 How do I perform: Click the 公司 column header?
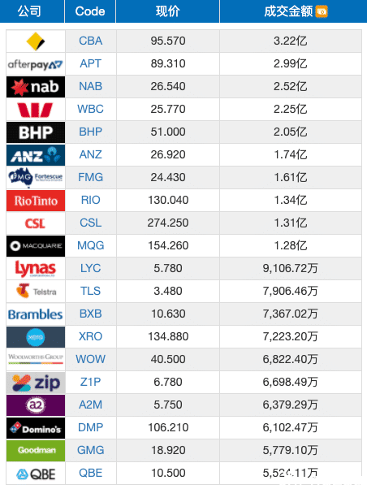[29, 11]
